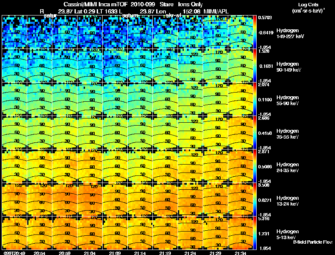The image size is (335, 255).
Task: Click the Hydrogen 90-149 keV row label
Action: point(289,67)
